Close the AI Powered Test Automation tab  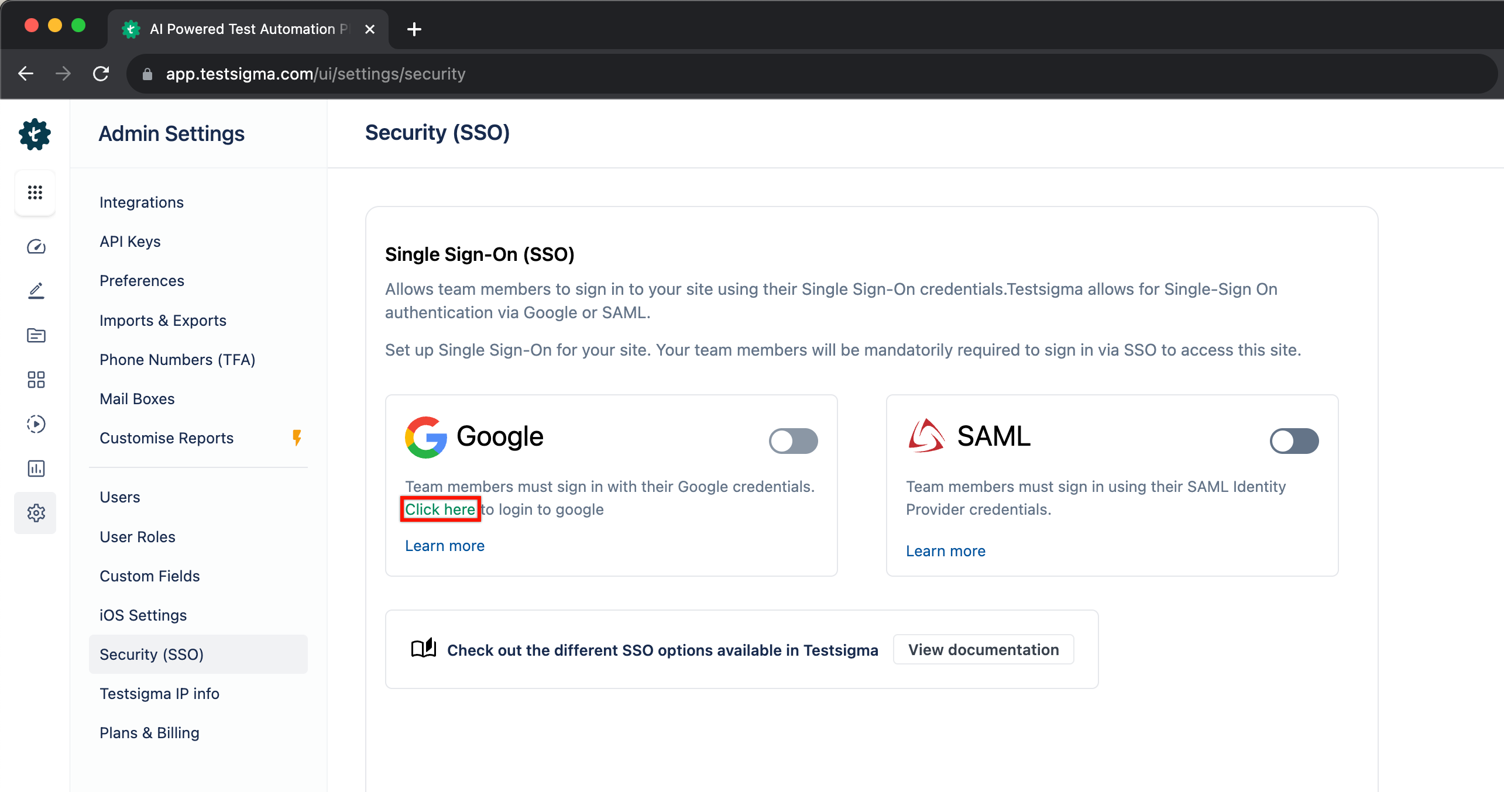click(370, 29)
